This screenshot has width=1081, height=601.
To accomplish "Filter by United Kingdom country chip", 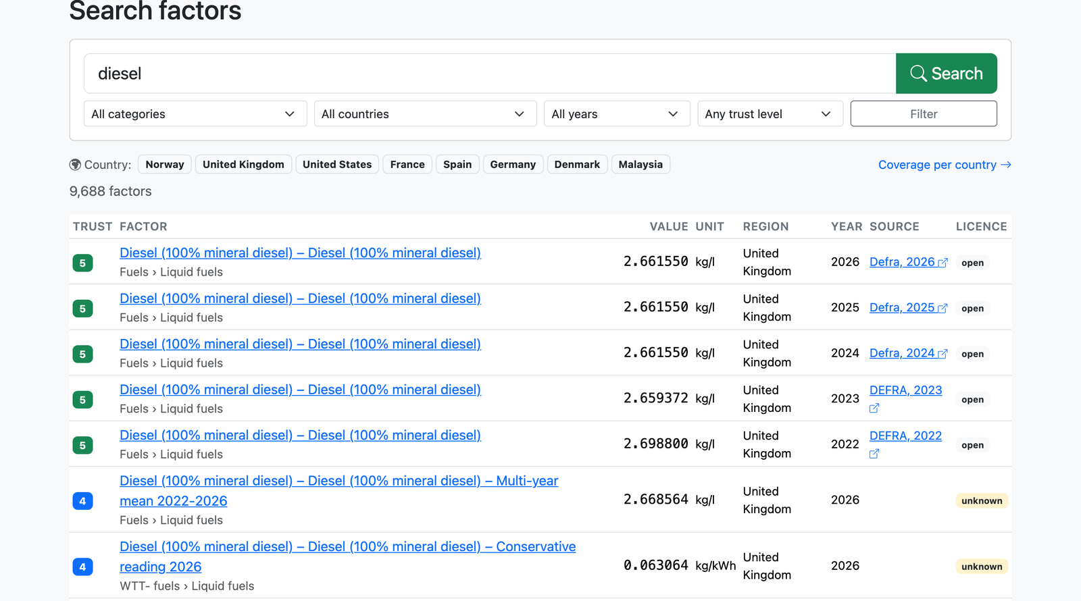I will tap(243, 165).
